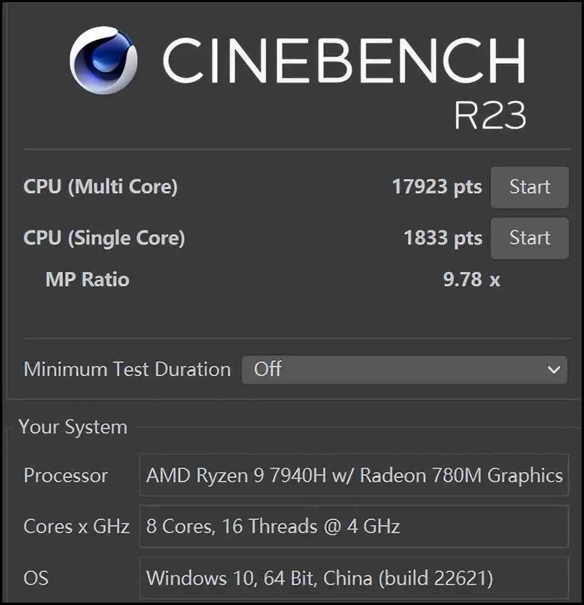The image size is (584, 605).
Task: Select the CPU (Multi Core) label
Action: tap(100, 187)
